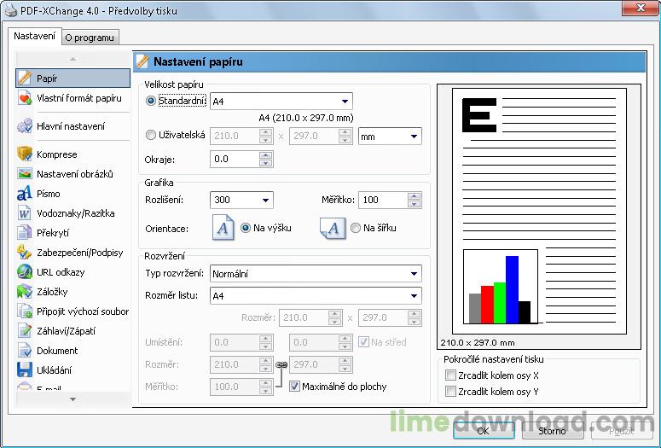Increase Okraje margin with up stepper
This screenshot has height=448, width=661.
pyautogui.click(x=265, y=154)
